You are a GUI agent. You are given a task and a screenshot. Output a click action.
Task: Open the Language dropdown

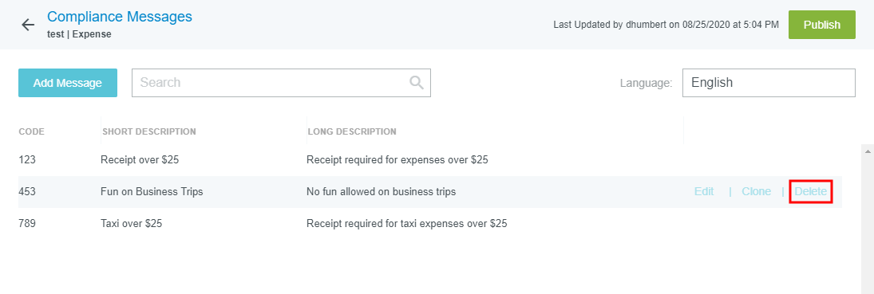[769, 83]
